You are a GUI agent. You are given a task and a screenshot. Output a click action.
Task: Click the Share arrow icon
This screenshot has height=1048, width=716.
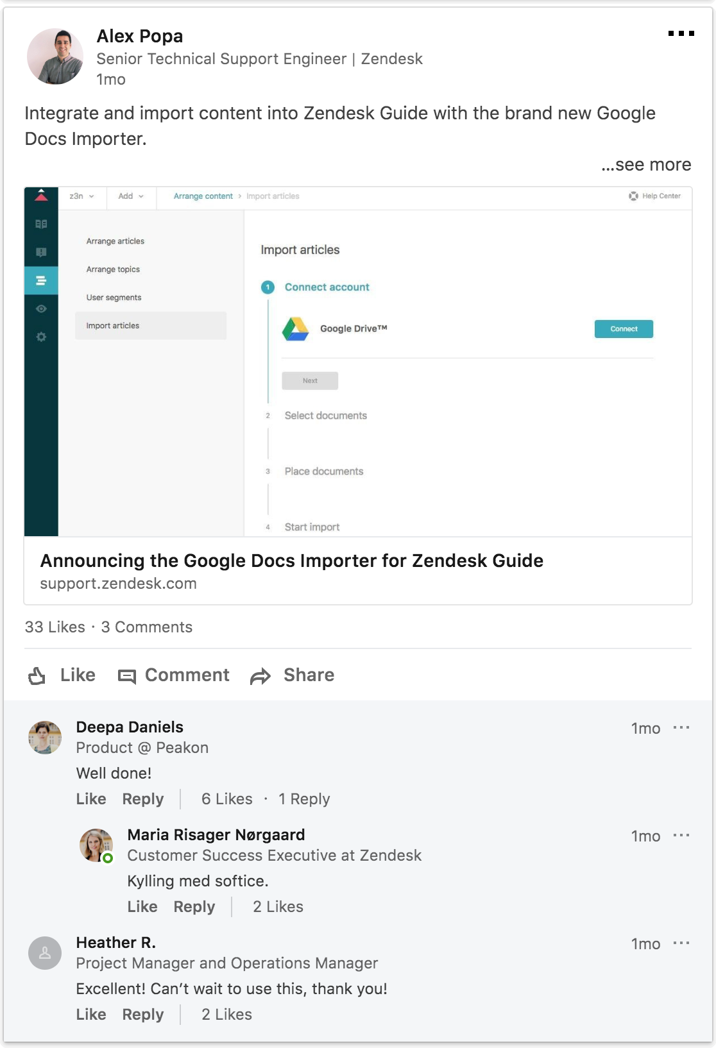click(260, 676)
